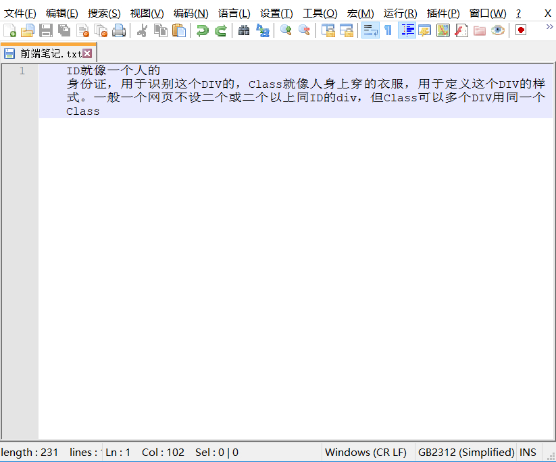Close current document via toolbar Close icon
The height and width of the screenshot is (462, 556).
(82, 30)
